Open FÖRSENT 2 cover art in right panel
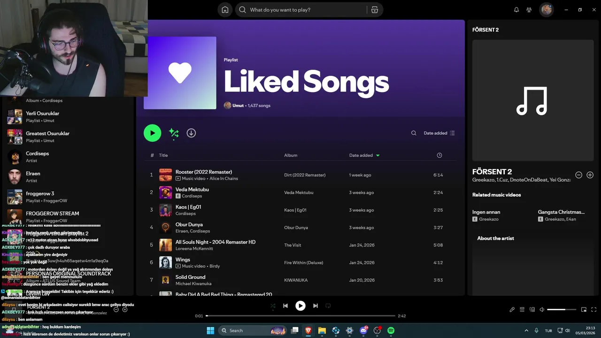Image resolution: width=601 pixels, height=338 pixels. [x=532, y=100]
